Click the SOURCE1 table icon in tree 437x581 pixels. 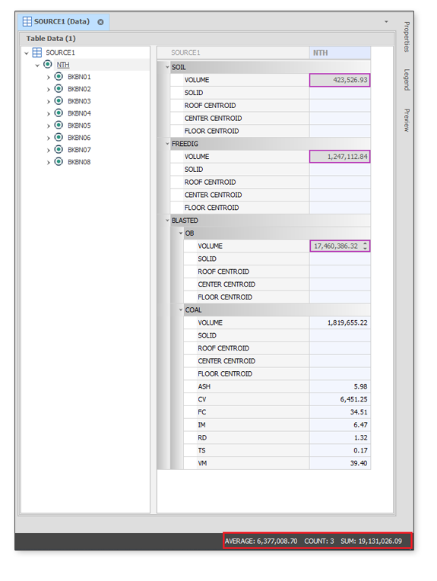coord(37,52)
